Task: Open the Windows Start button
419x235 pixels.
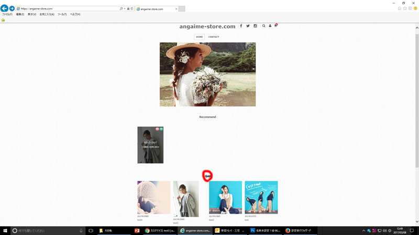Action: [5, 230]
